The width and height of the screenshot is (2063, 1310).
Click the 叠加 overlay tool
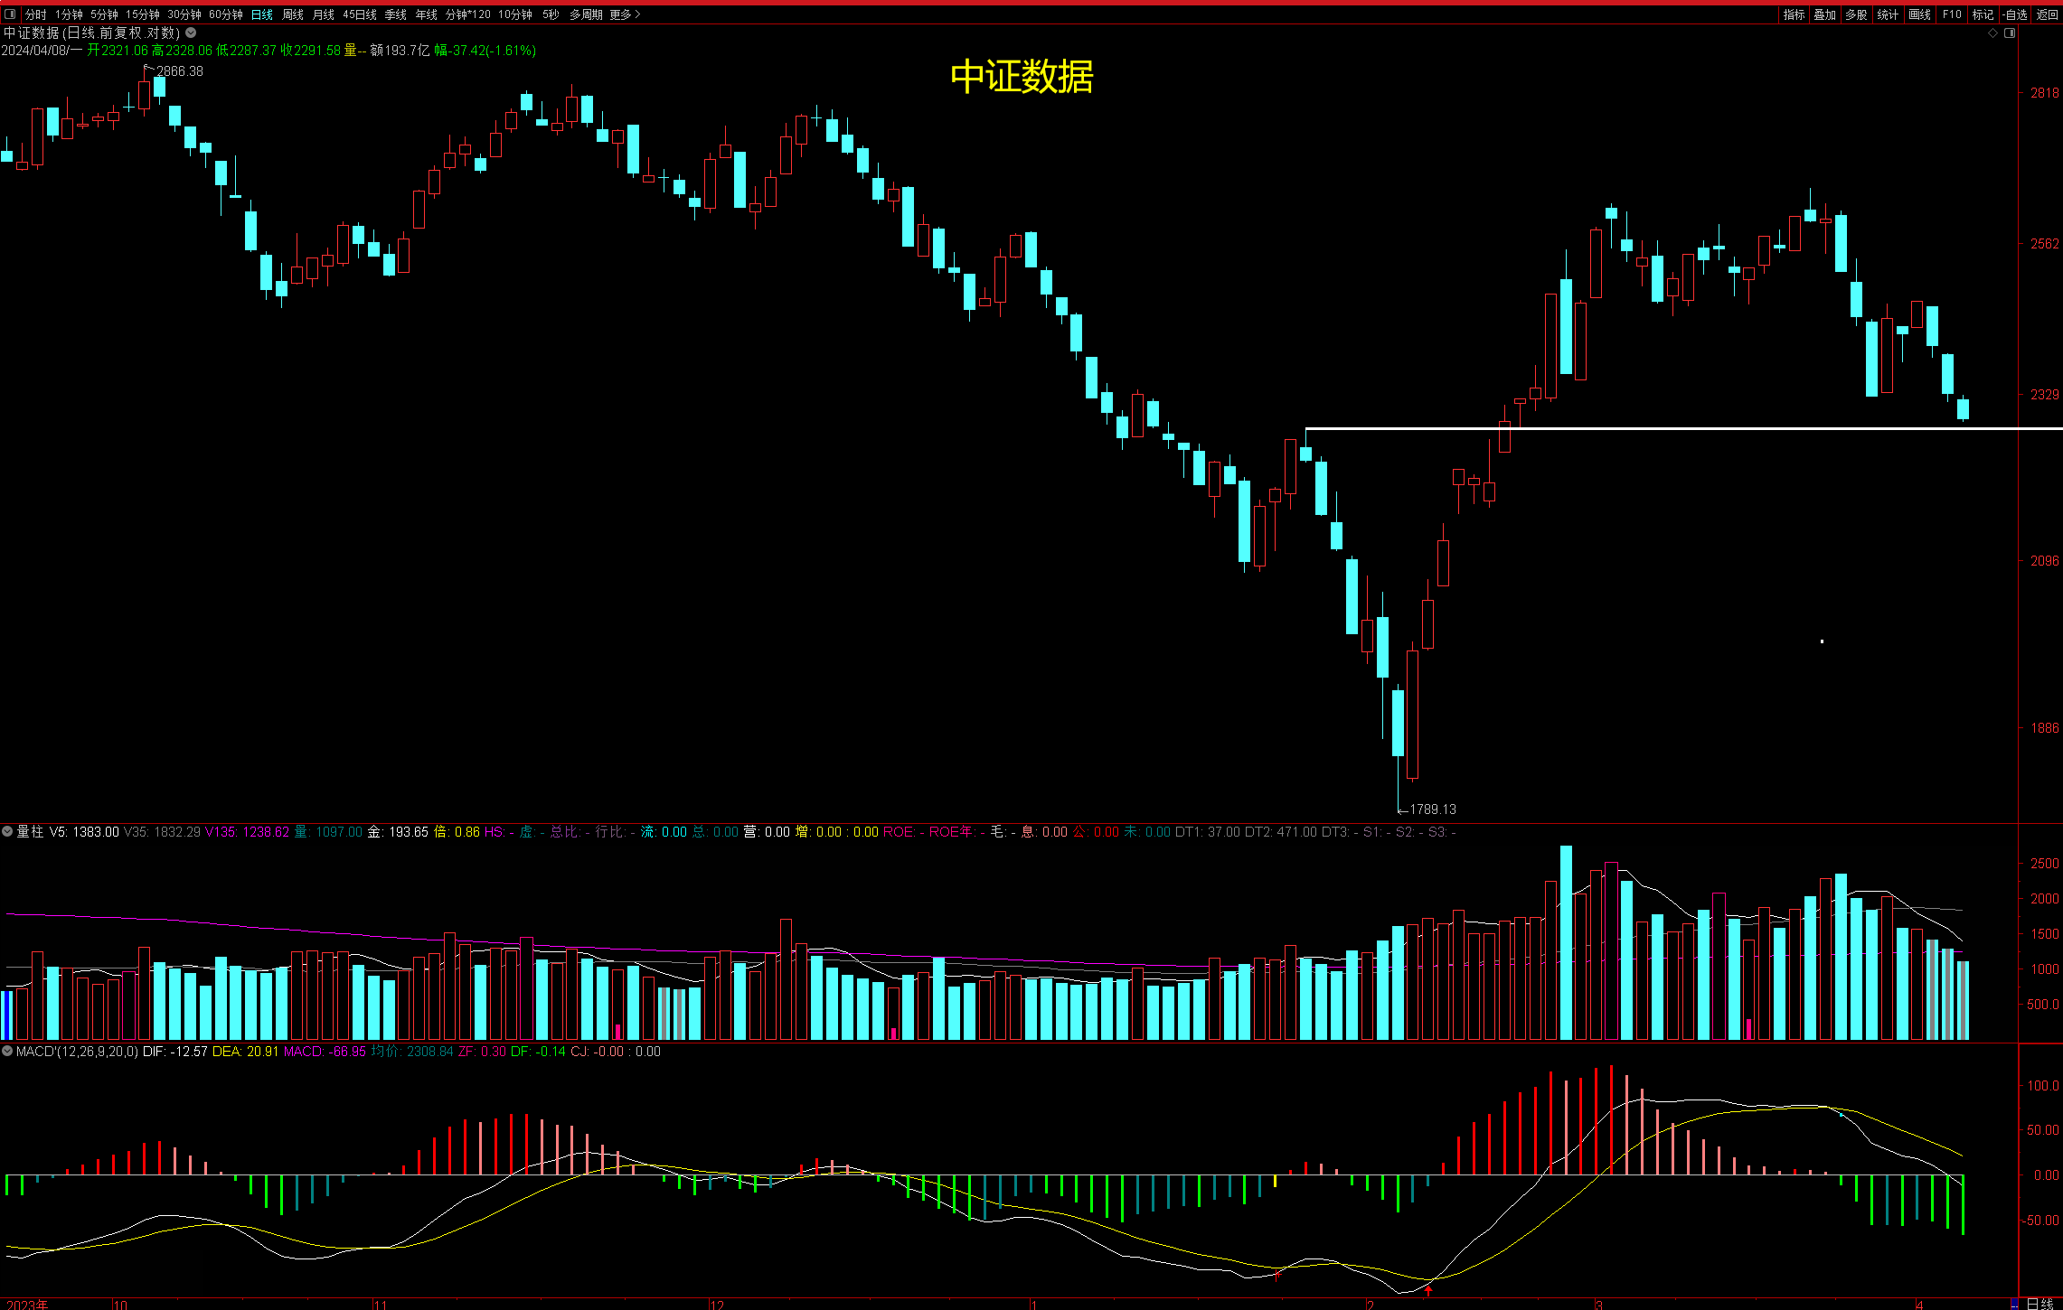(x=1824, y=14)
